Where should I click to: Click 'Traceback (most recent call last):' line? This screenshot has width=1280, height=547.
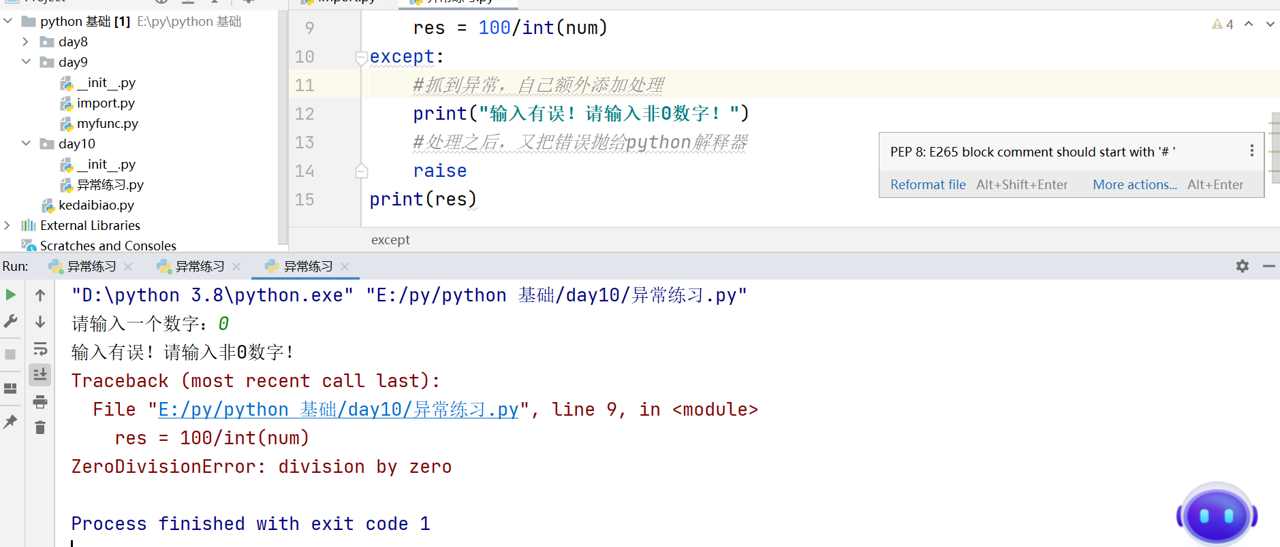click(256, 381)
